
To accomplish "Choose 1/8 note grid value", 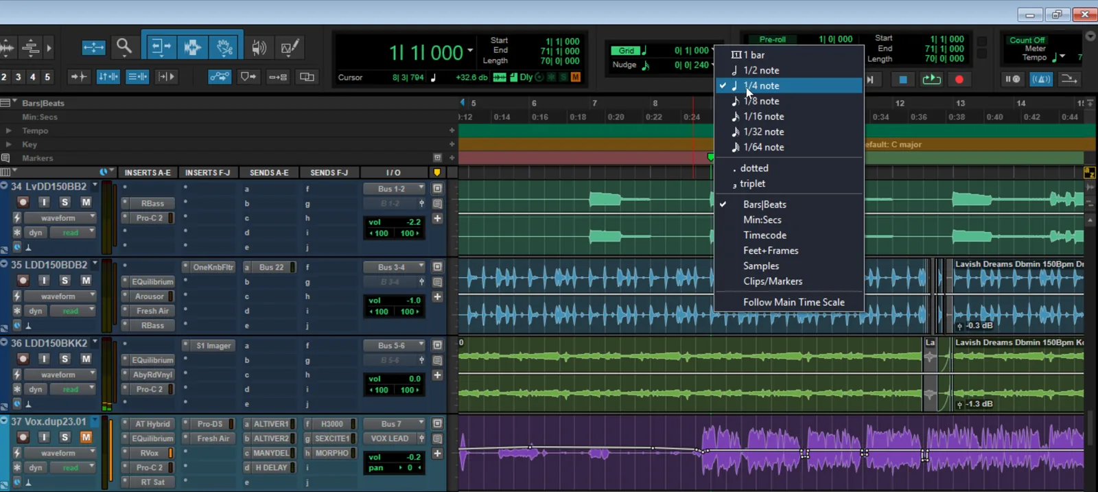I will (x=789, y=101).
